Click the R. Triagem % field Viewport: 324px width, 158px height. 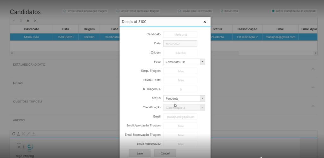tap(180, 89)
